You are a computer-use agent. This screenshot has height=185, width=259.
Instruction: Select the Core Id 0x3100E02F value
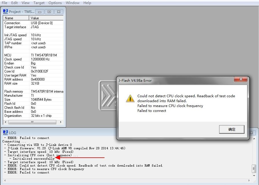[x=40, y=71]
